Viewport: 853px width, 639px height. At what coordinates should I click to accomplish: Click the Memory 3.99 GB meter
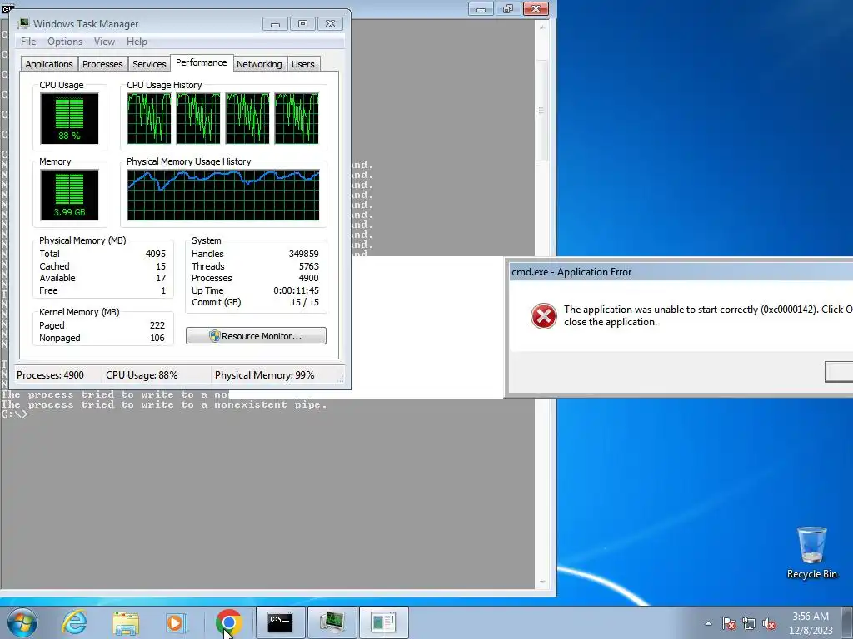(70, 195)
